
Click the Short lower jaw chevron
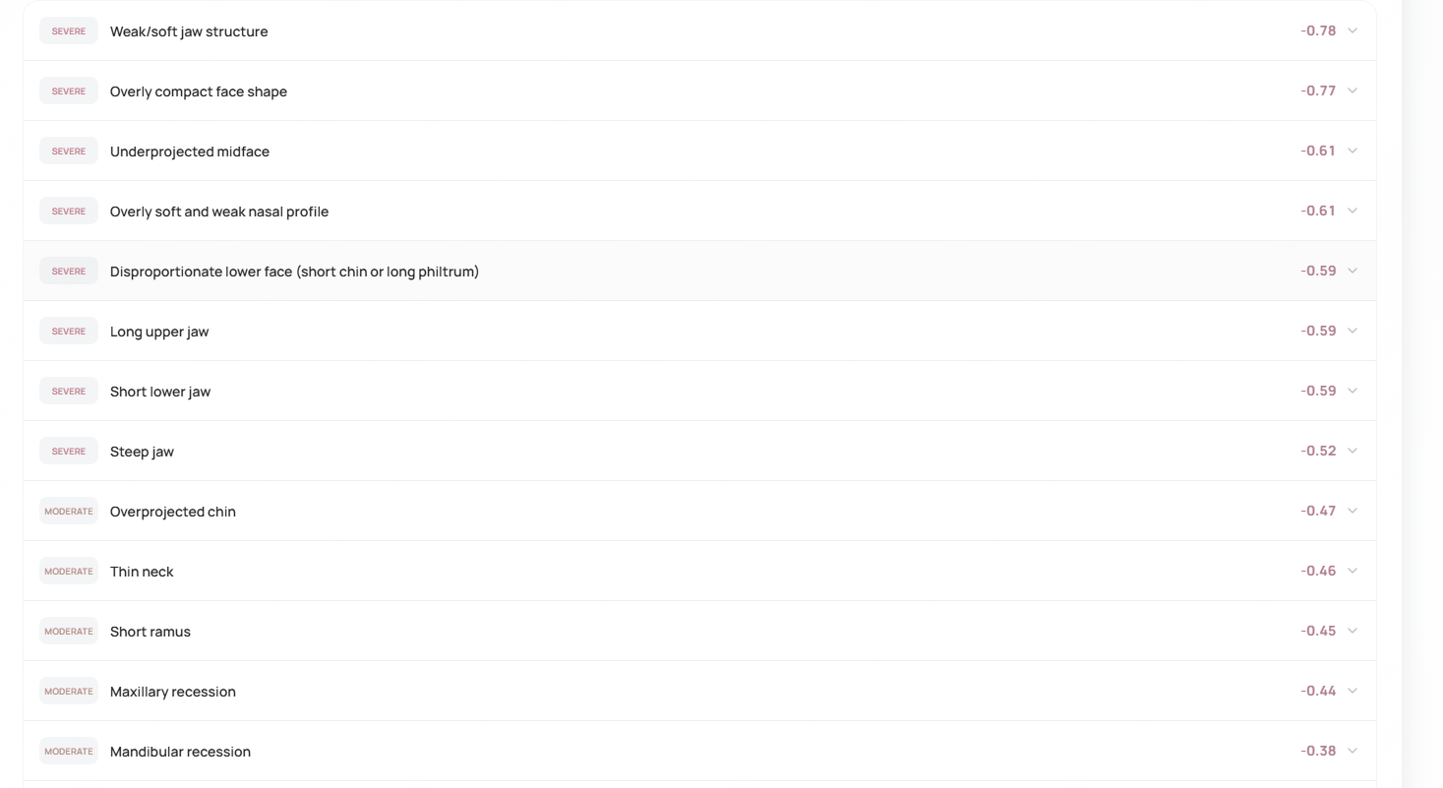click(1353, 391)
